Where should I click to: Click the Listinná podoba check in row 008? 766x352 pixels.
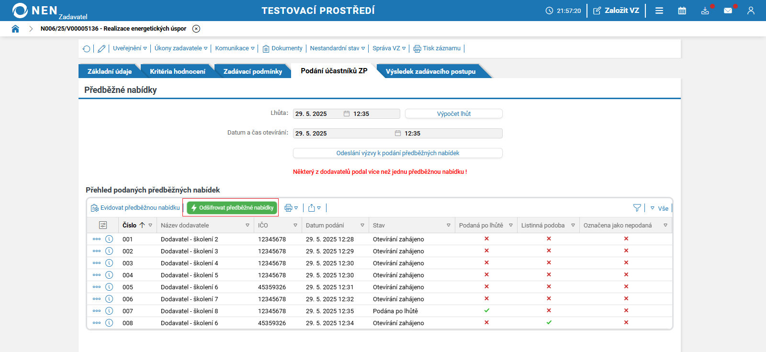(549, 322)
